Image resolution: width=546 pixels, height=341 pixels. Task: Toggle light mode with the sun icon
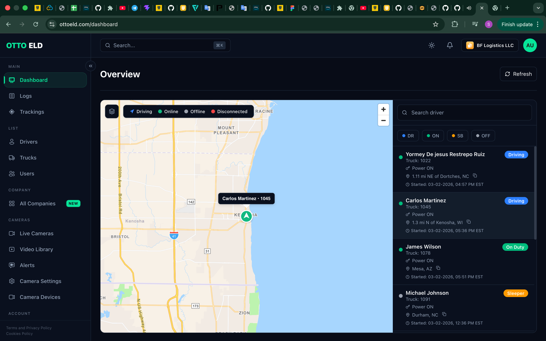click(x=432, y=45)
